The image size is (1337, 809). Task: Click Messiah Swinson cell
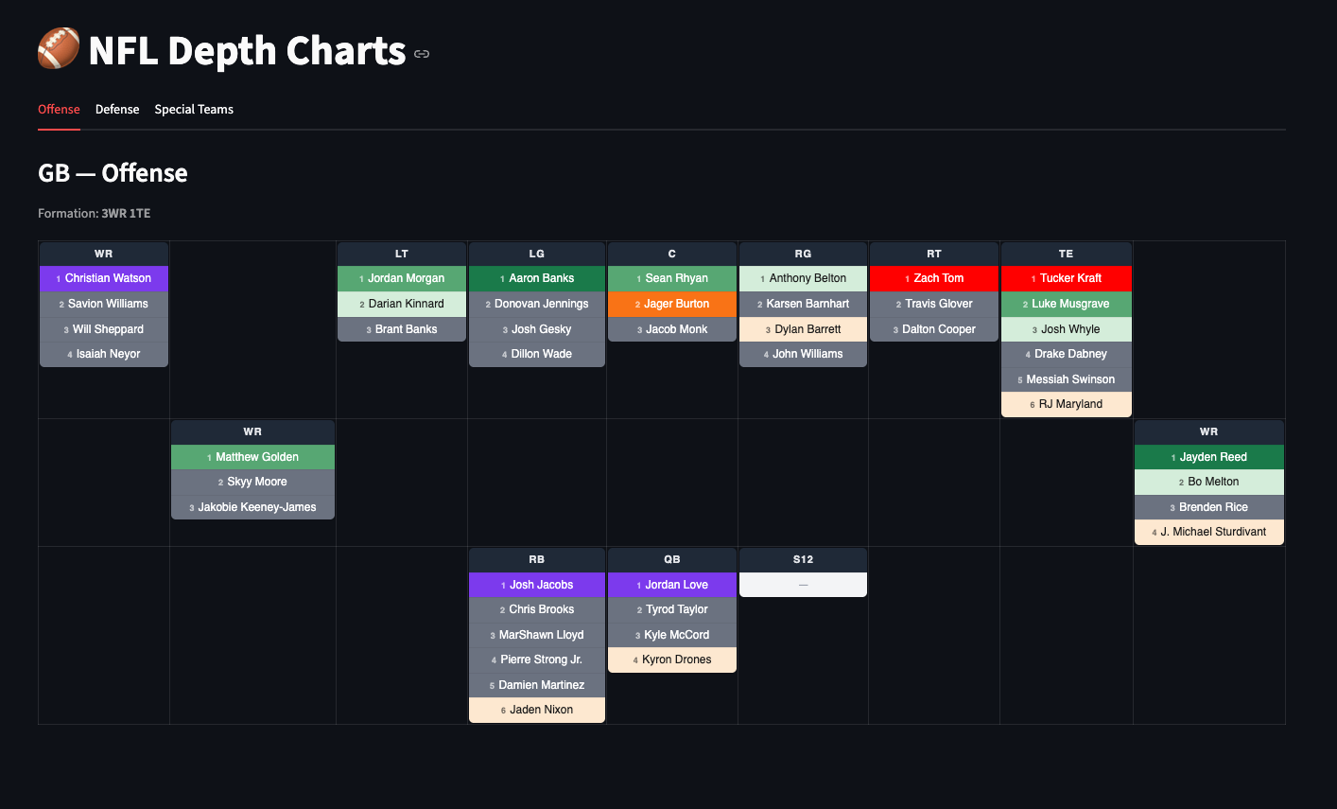tap(1067, 379)
